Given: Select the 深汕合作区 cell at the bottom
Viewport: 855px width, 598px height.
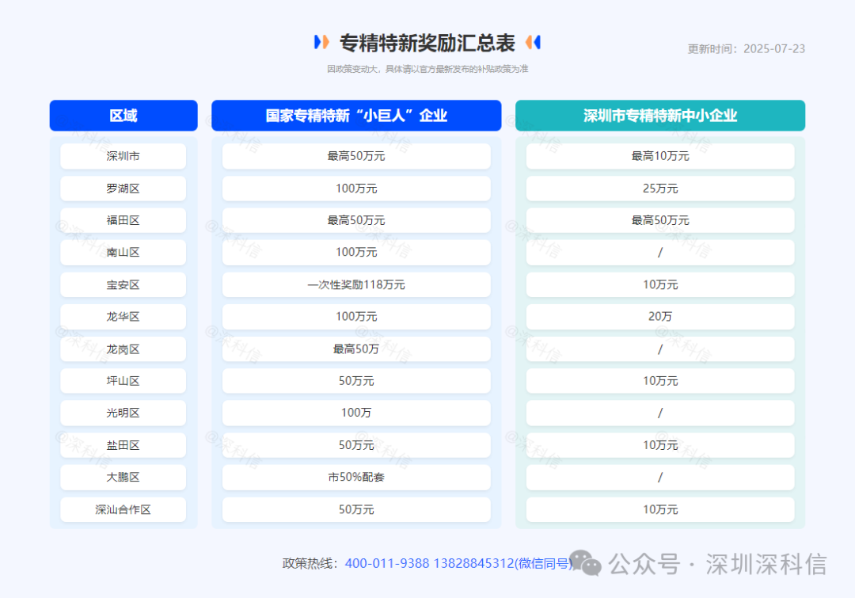Looking at the screenshot, I should click(x=123, y=509).
